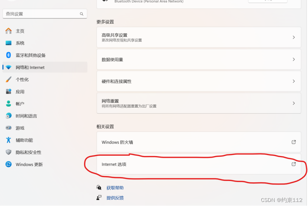Open 硬件和连接属性 via its chevron arrow
Image resolution: width=308 pixels, height=206 pixels.
pyautogui.click(x=294, y=81)
